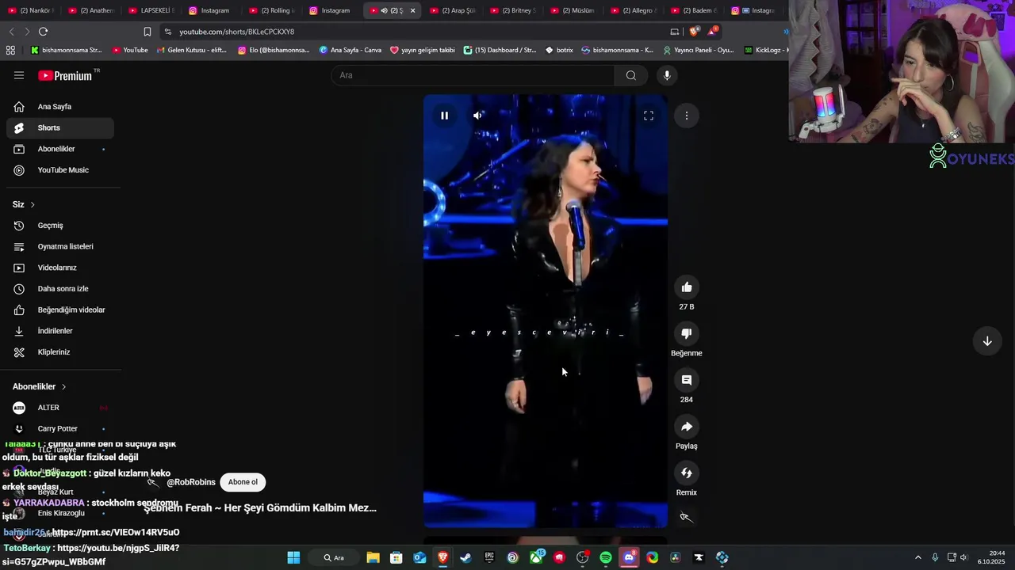Open Geçmiş watch history
The width and height of the screenshot is (1015, 570).
point(60,226)
